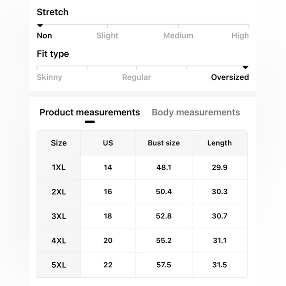Select the 3XL size row

pyautogui.click(x=142, y=216)
